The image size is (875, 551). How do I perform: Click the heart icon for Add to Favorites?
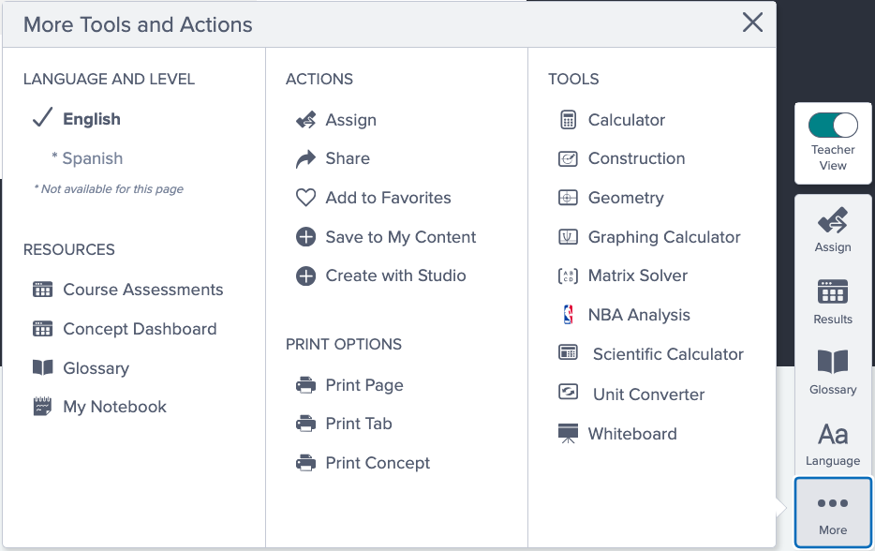point(305,198)
